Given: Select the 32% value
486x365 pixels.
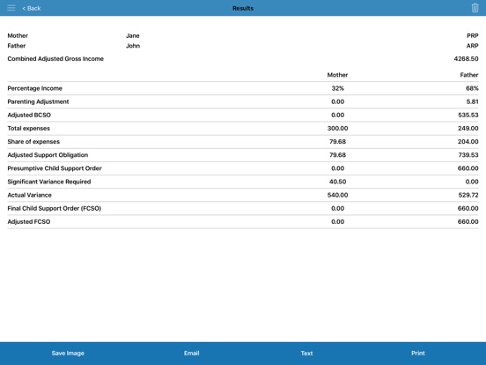Looking at the screenshot, I should (337, 88).
